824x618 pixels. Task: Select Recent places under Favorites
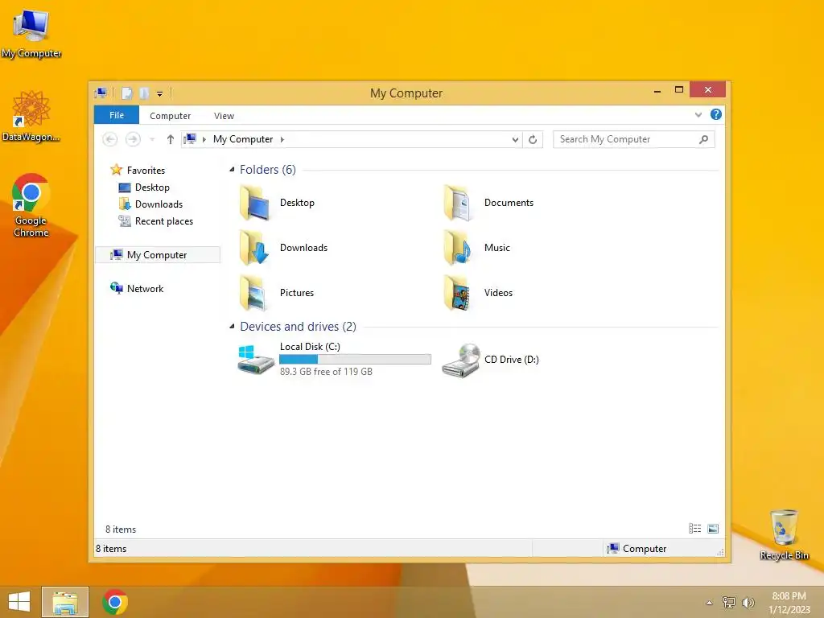pyautogui.click(x=156, y=221)
